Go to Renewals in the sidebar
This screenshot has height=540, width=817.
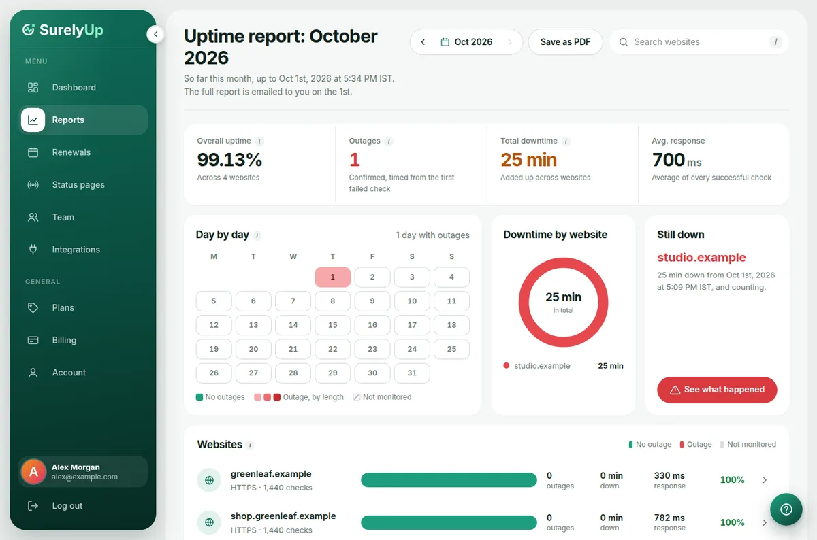coord(83,152)
